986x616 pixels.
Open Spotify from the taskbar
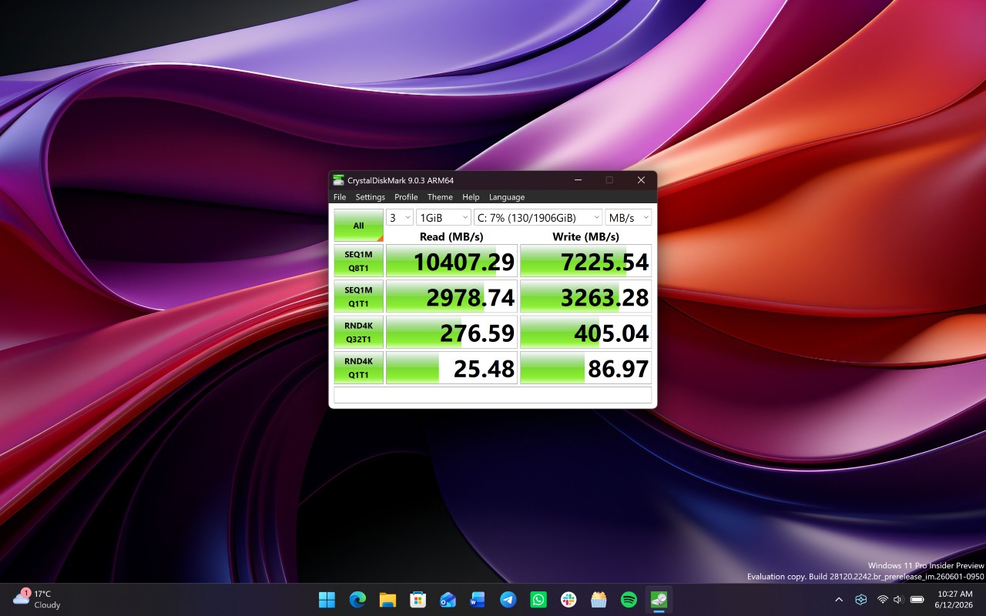tap(629, 599)
